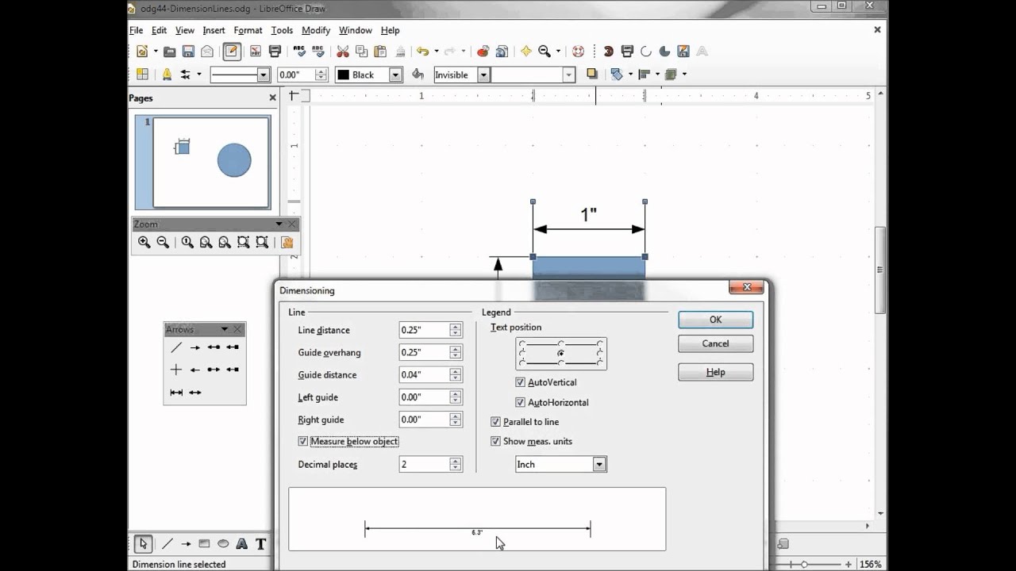
Task: Select the Rectangle drawing tool
Action: pos(204,543)
